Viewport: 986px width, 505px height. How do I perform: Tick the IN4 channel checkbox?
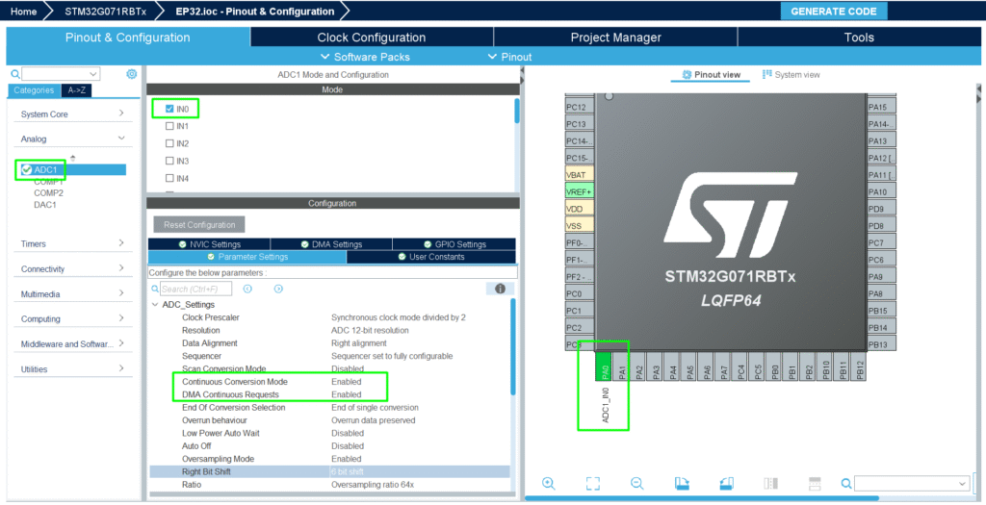pos(169,178)
